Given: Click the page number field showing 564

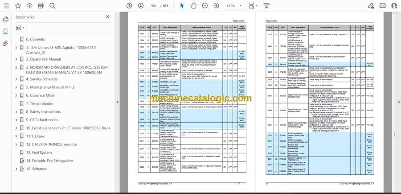Looking at the screenshot, I should coord(153,6).
